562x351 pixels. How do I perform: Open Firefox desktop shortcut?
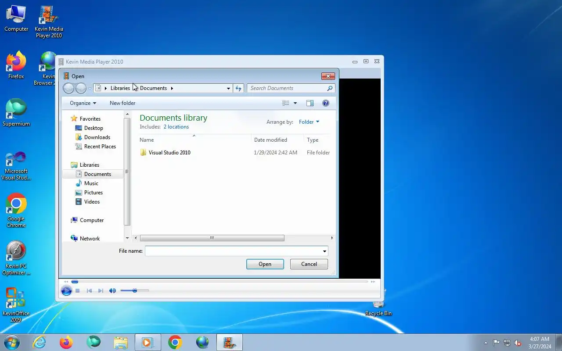pos(16,66)
